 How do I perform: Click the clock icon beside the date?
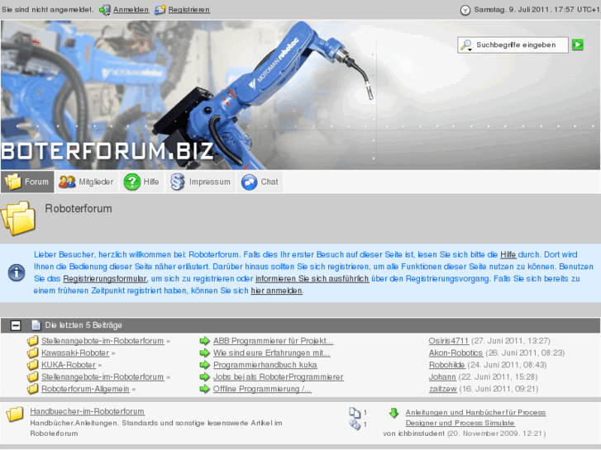465,10
